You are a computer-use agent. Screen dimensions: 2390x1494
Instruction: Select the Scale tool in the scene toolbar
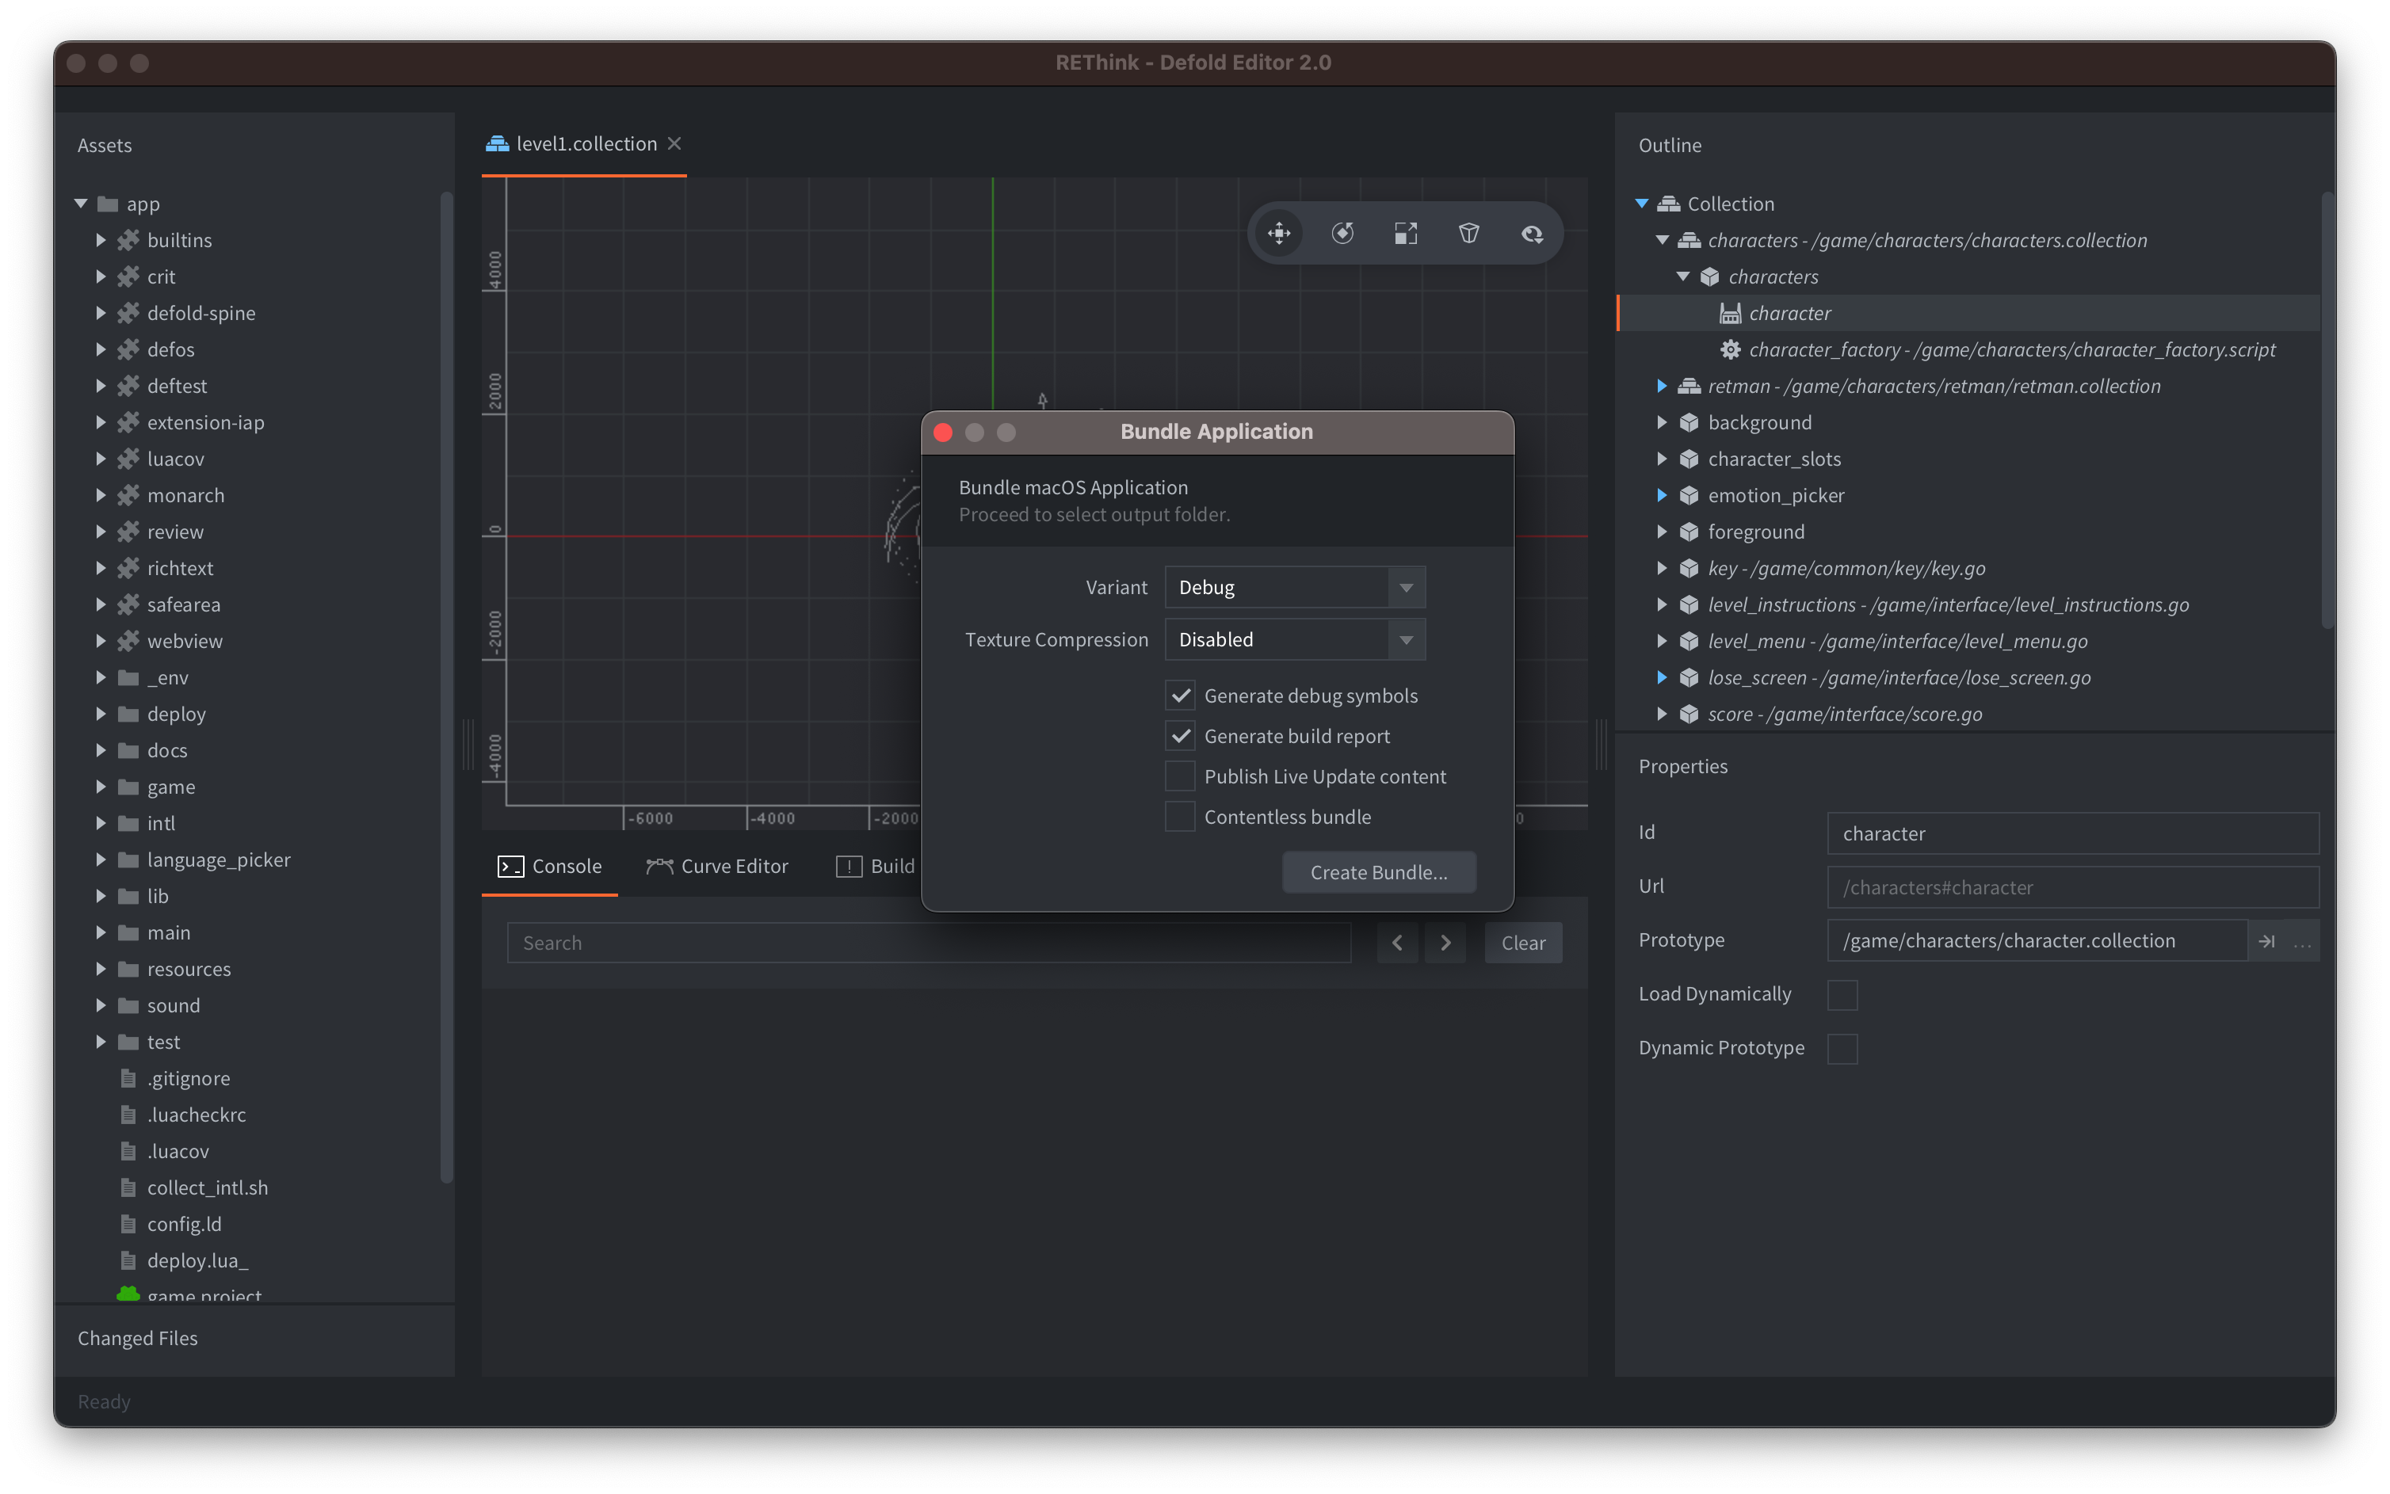pos(1406,233)
